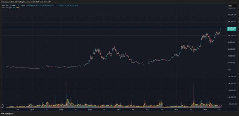
Task: Click the yellow volume MA value 416
Action: 18,8
